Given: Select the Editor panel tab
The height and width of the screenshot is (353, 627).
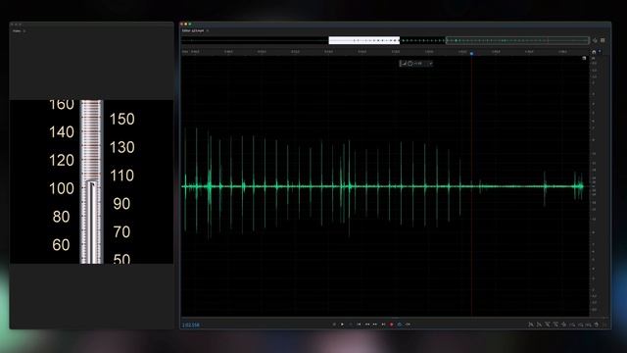Looking at the screenshot, I should (193, 30).
